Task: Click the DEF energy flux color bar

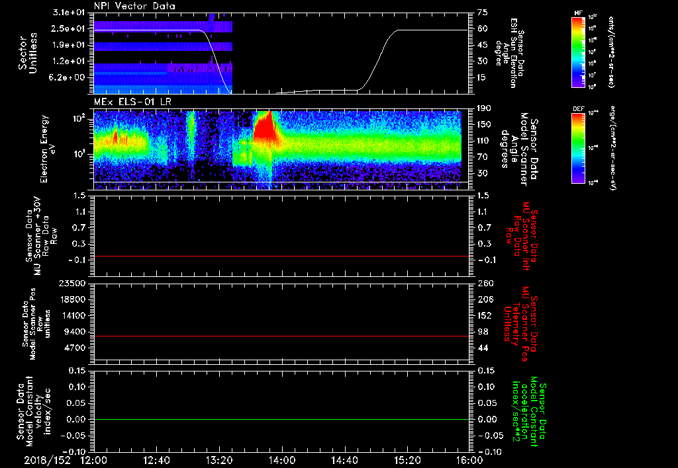Action: [x=579, y=147]
